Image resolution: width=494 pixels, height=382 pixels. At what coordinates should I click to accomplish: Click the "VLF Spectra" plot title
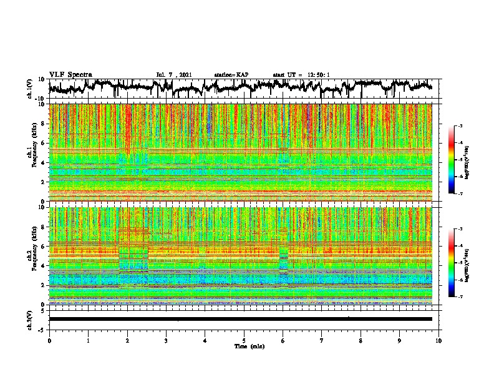tap(70, 74)
